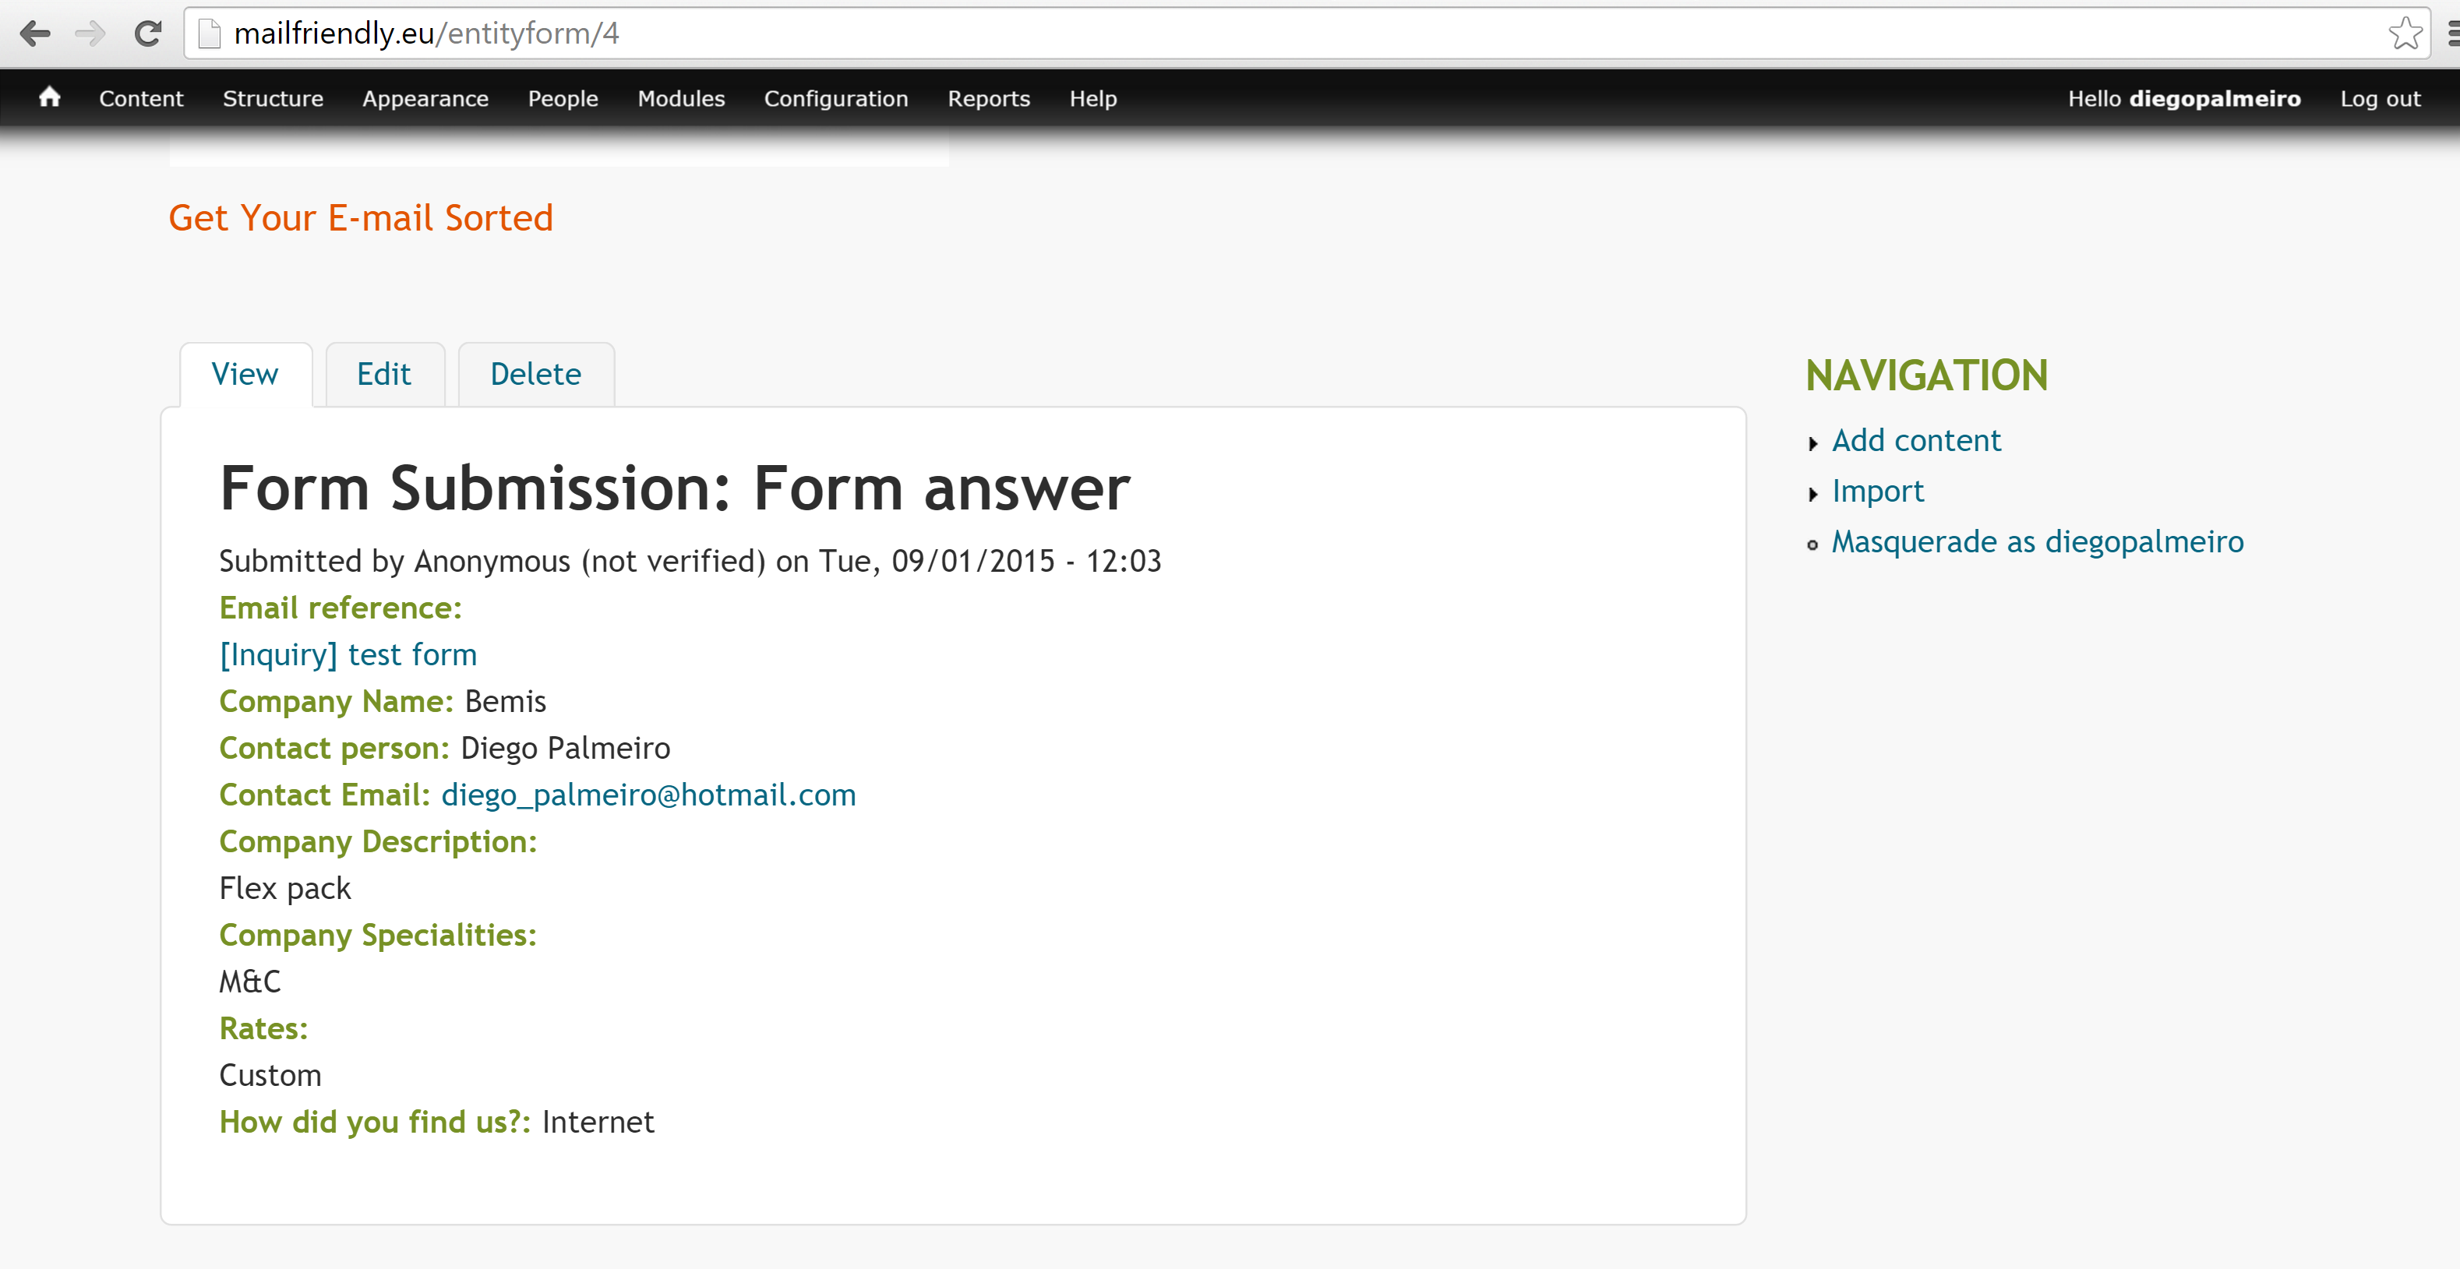Screen dimensions: 2460x1269
Task: Open the [Inquiry] test form link
Action: 348,655
